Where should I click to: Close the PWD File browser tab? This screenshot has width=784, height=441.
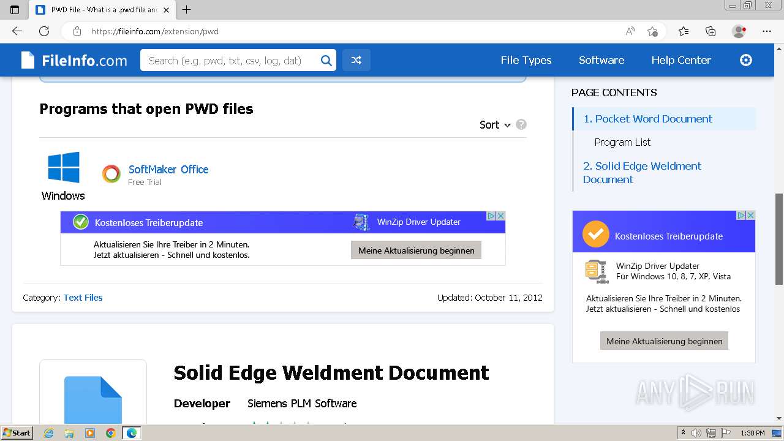166,10
